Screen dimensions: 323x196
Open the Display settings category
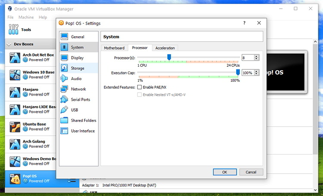tap(79, 58)
